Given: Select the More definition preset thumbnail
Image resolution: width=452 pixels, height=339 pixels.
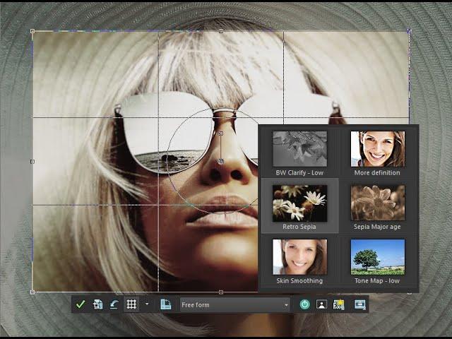Looking at the screenshot, I should point(378,149).
